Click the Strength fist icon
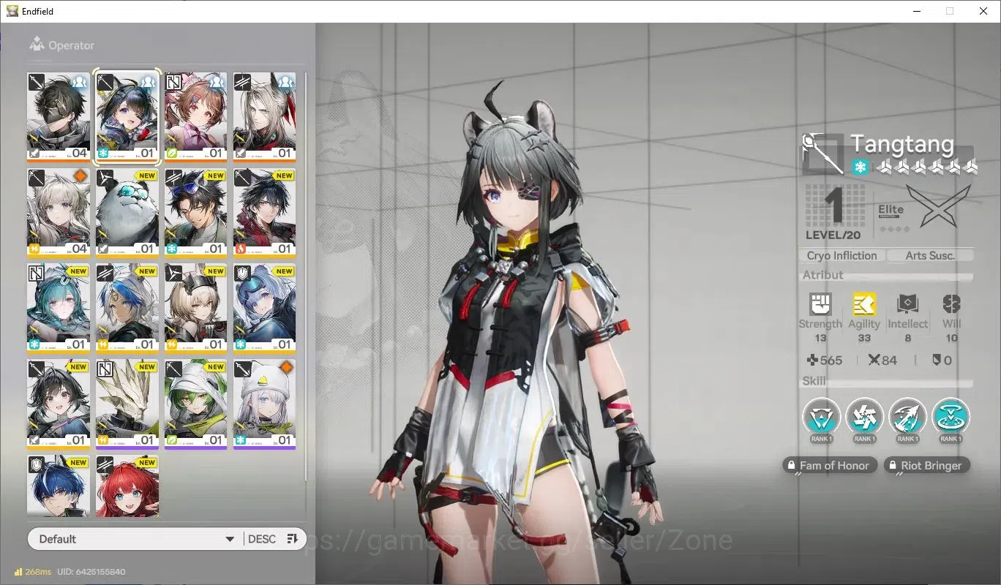1001x585 pixels. point(820,304)
